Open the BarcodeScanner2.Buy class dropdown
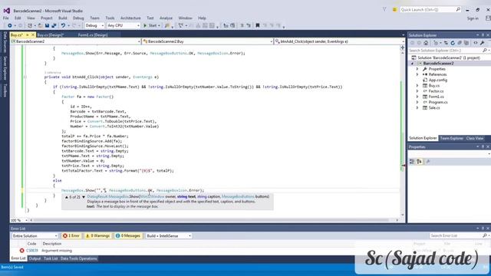The image size is (491, 276). [x=208, y=41]
